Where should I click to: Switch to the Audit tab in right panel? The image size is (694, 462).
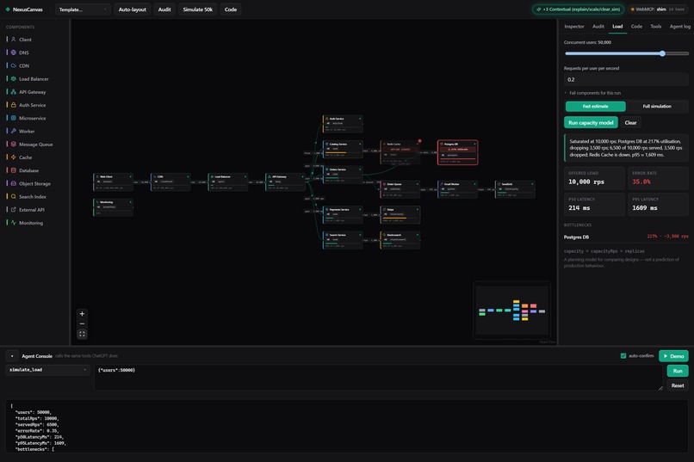click(x=598, y=27)
